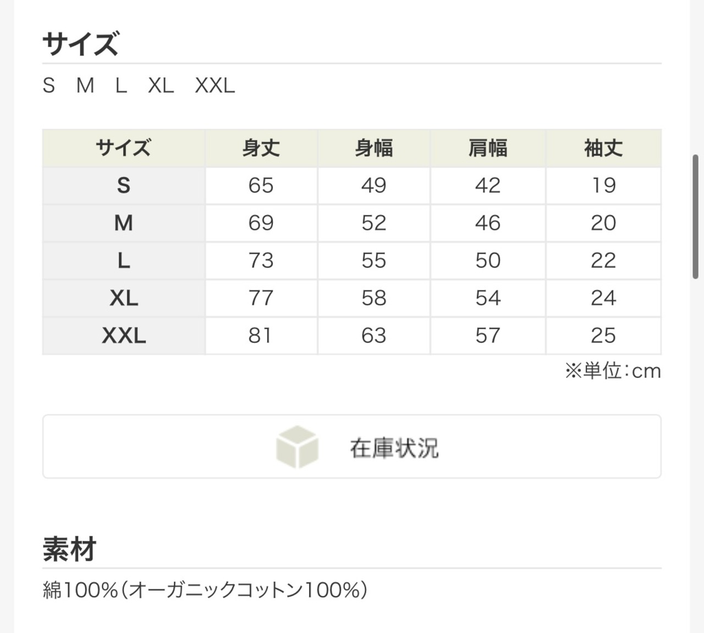Select the M row label in the table
704x633 pixels.
point(124,223)
